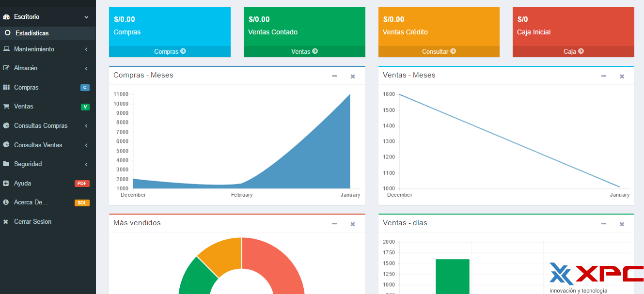Click the Consultas Compras pie chart icon

click(x=6, y=125)
